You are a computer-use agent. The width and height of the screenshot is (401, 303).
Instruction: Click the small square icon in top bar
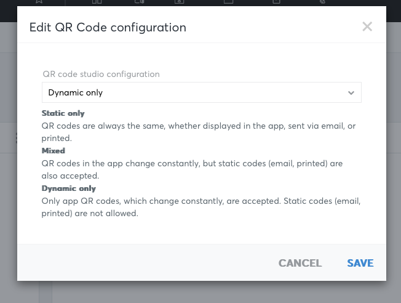(276, 1)
